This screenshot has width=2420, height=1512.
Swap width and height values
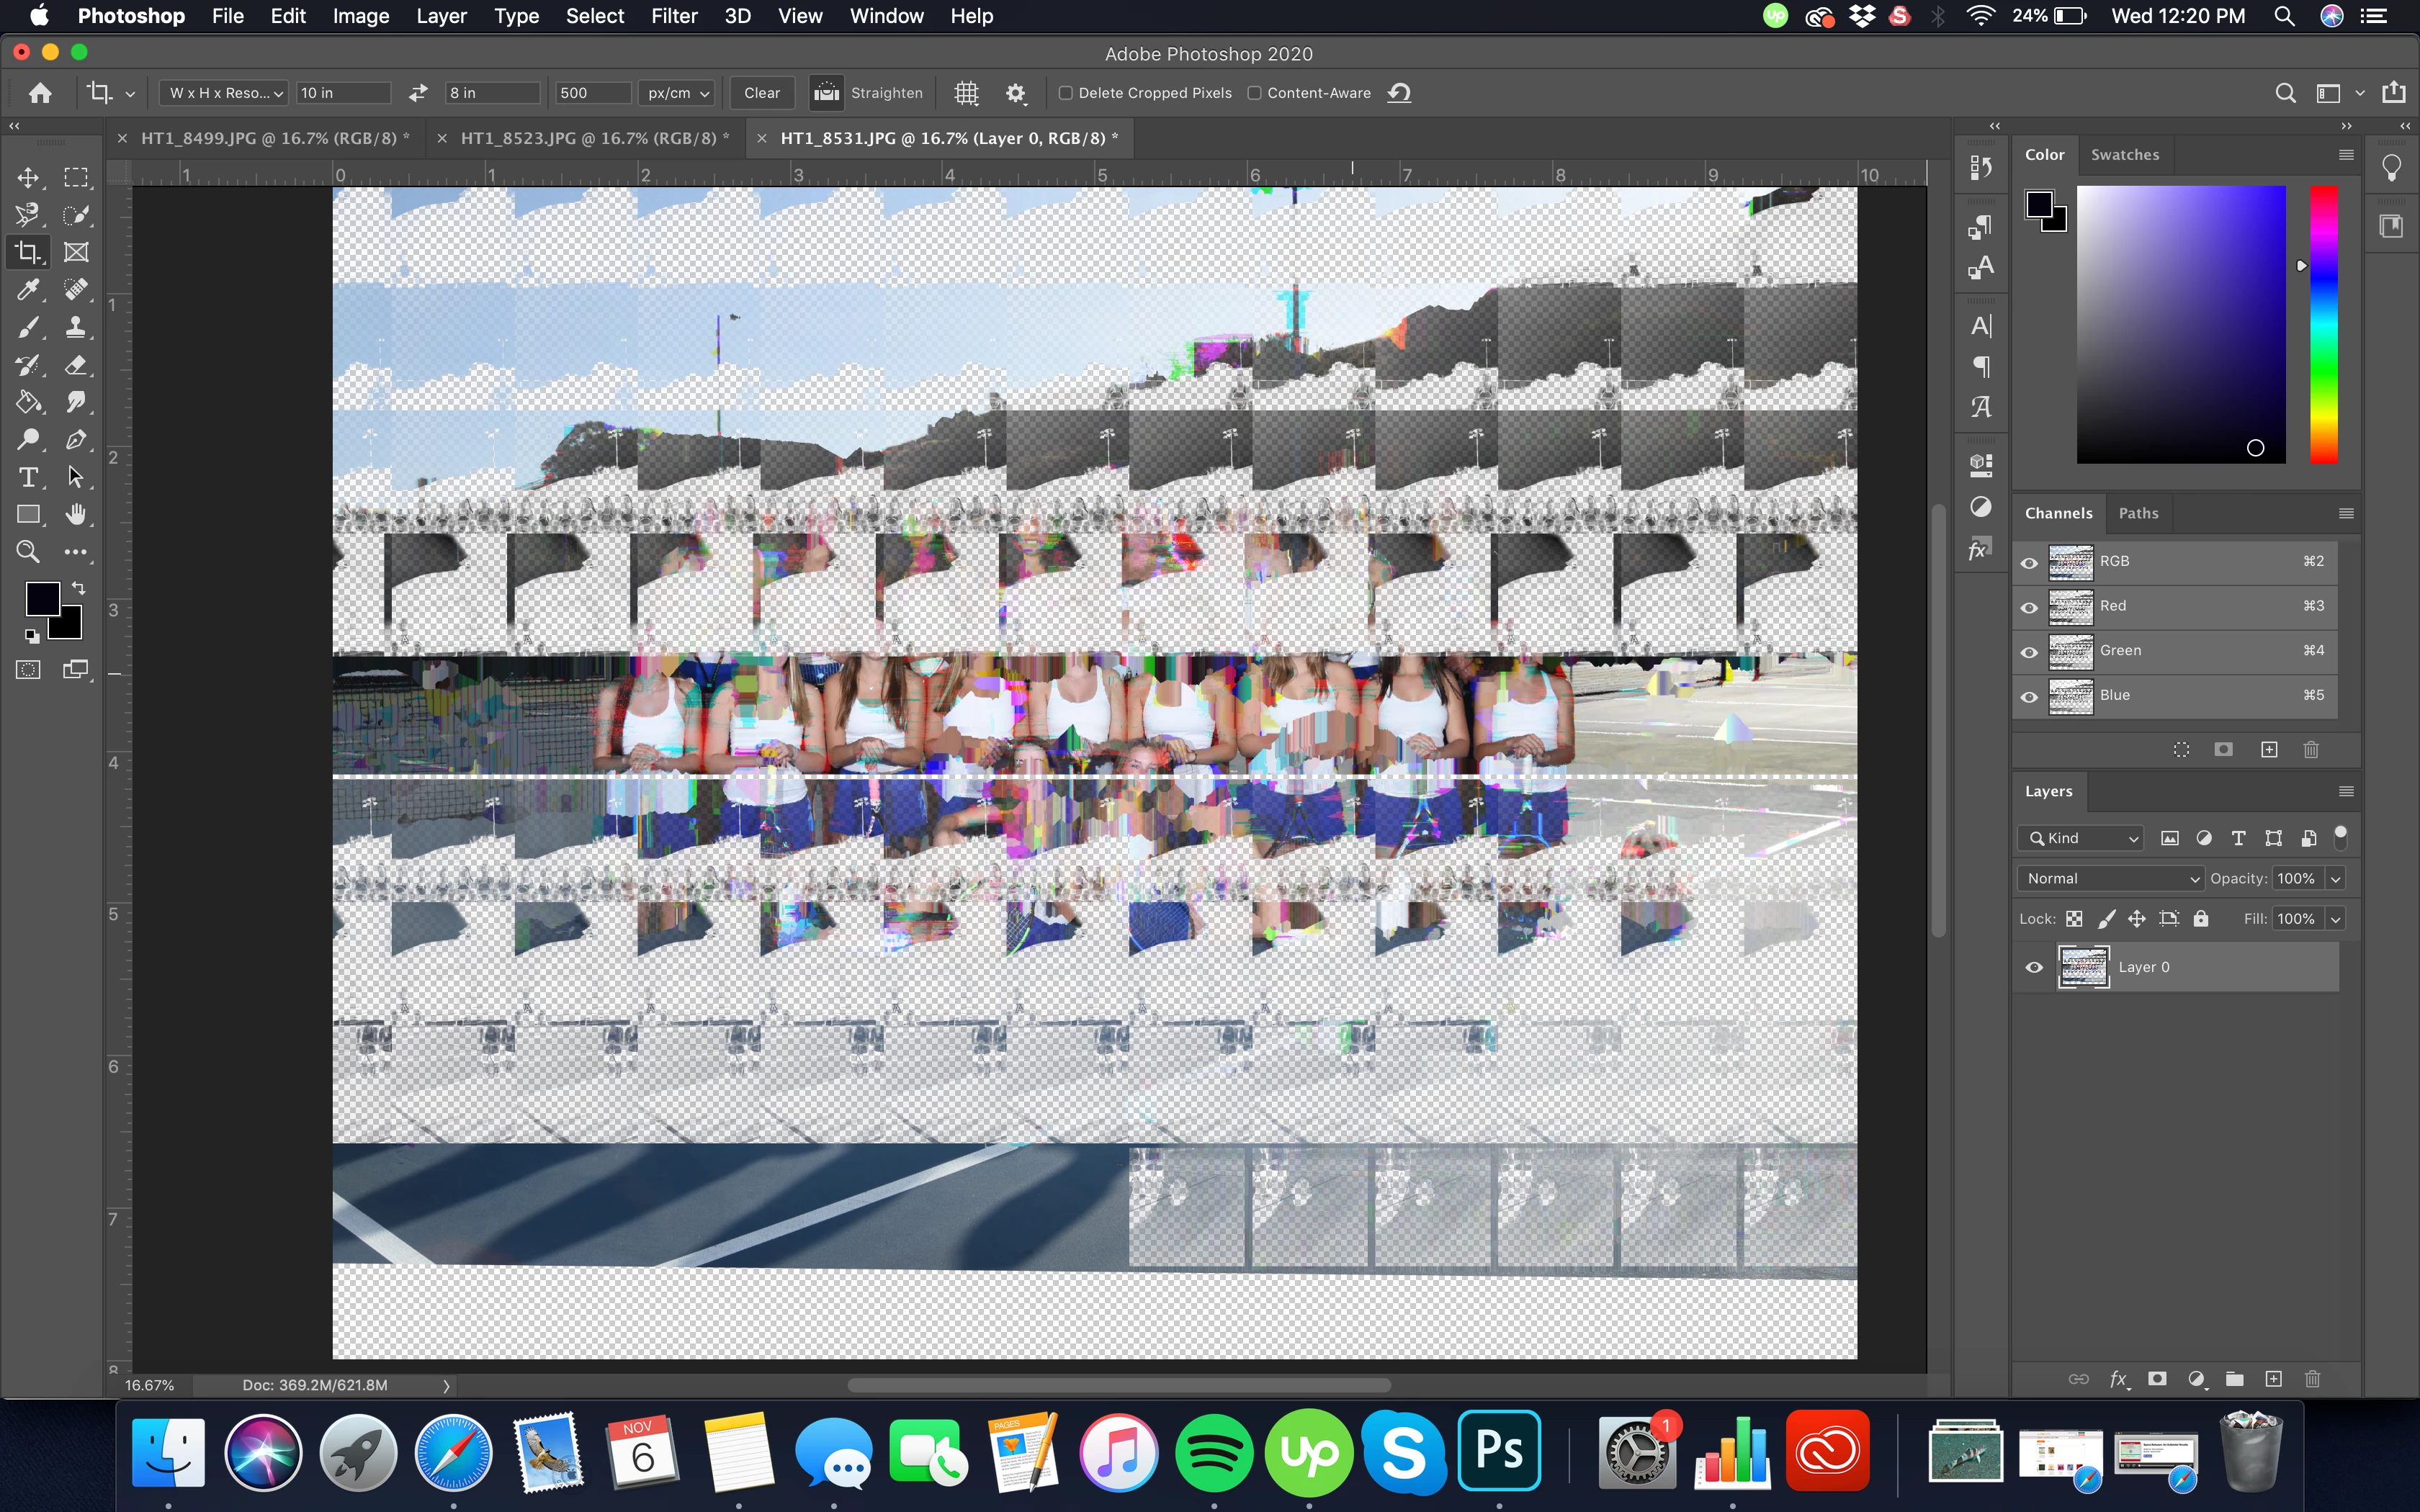418,93
